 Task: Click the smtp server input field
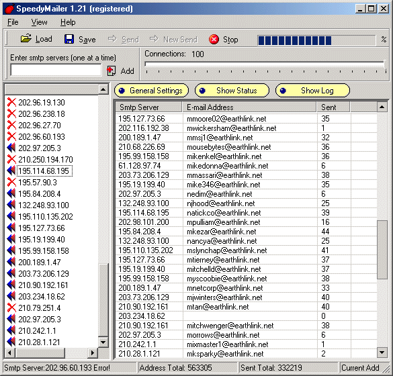(x=56, y=70)
